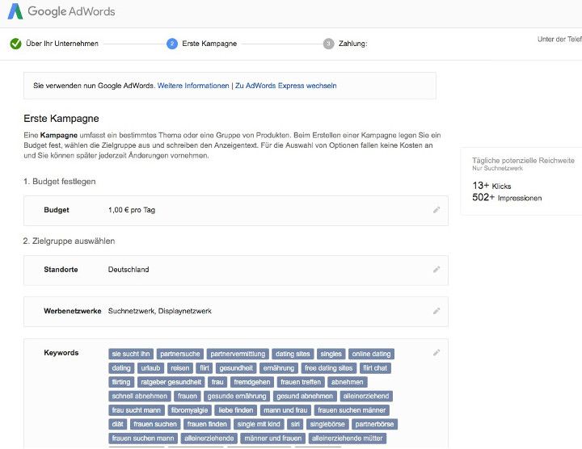Click the 'frauen finden' keyword tag

tap(207, 424)
